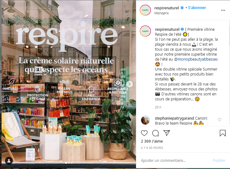Save post with bookmark icon

click(x=223, y=133)
